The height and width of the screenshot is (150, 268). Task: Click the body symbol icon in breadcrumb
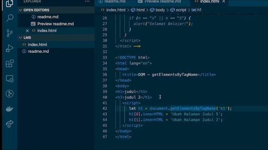[x=152, y=10]
